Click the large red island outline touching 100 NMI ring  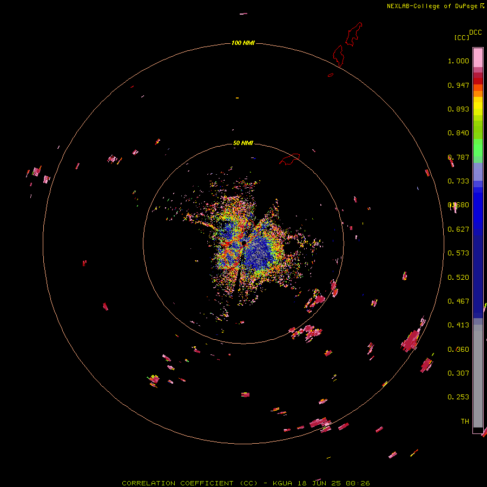click(338, 56)
